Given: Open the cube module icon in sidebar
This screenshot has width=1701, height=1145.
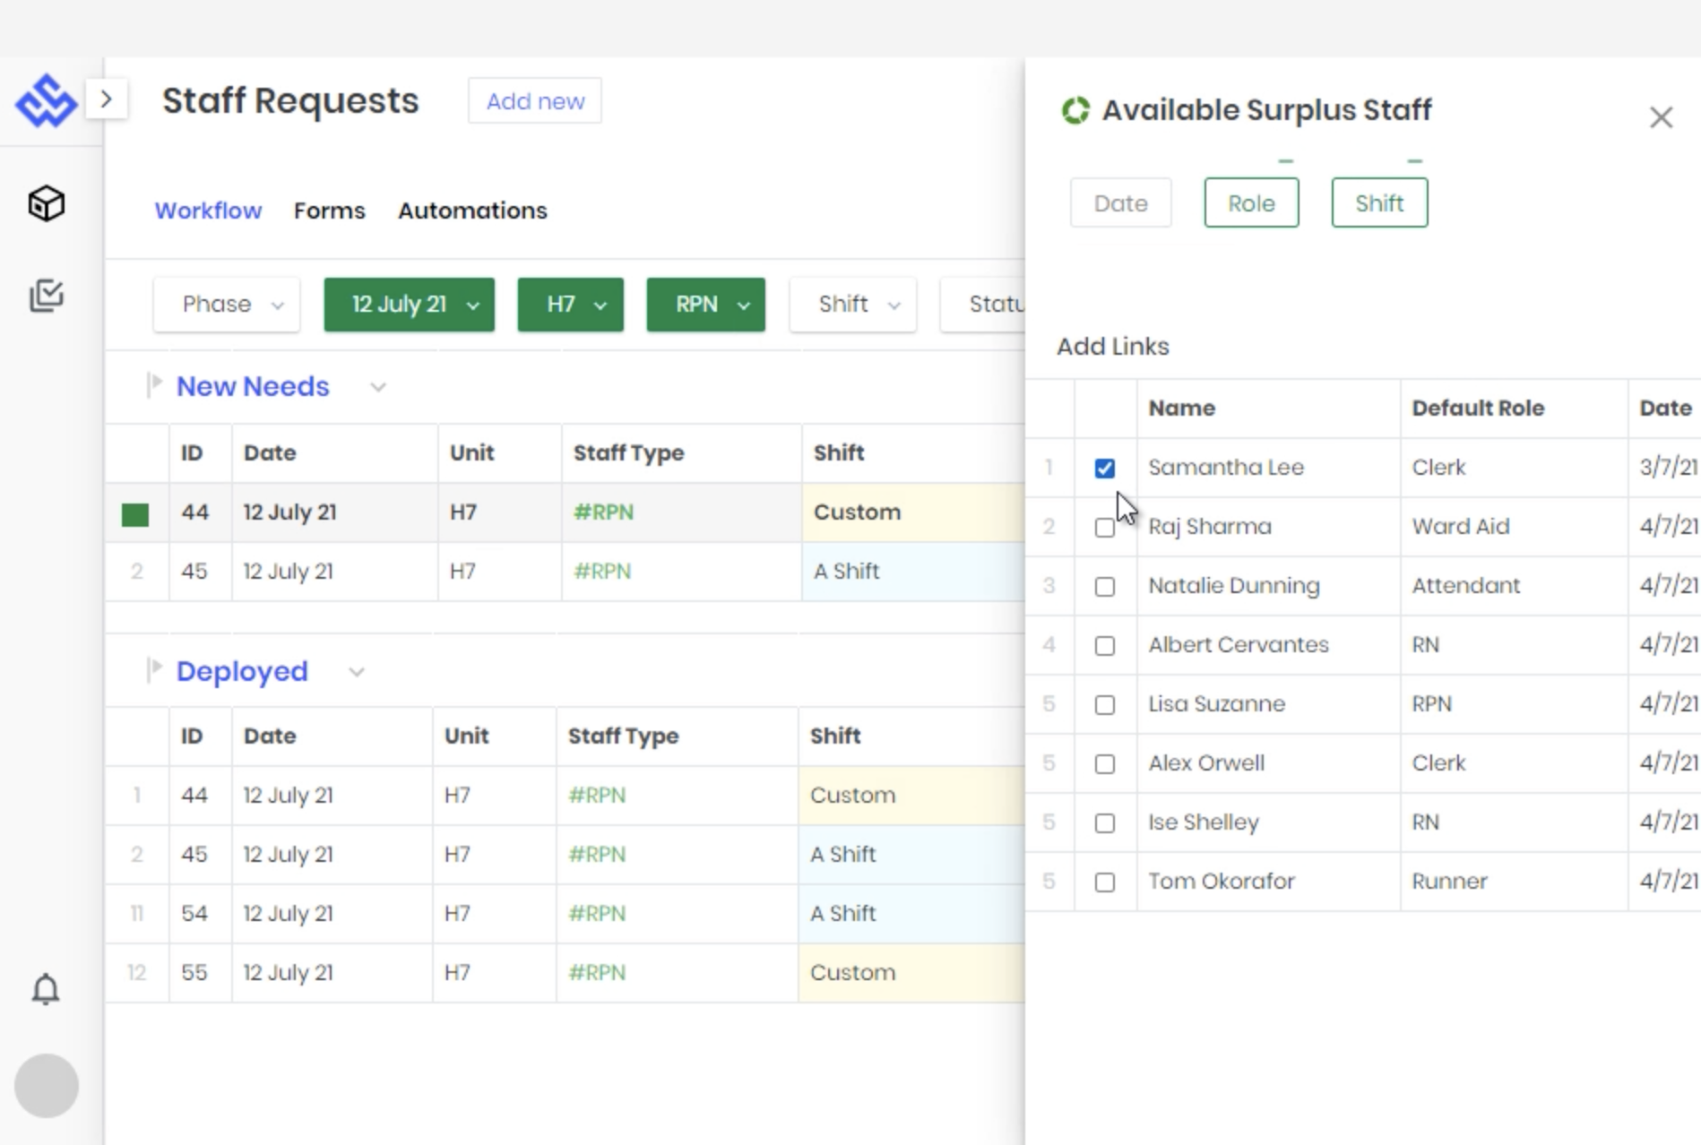Looking at the screenshot, I should [x=46, y=204].
